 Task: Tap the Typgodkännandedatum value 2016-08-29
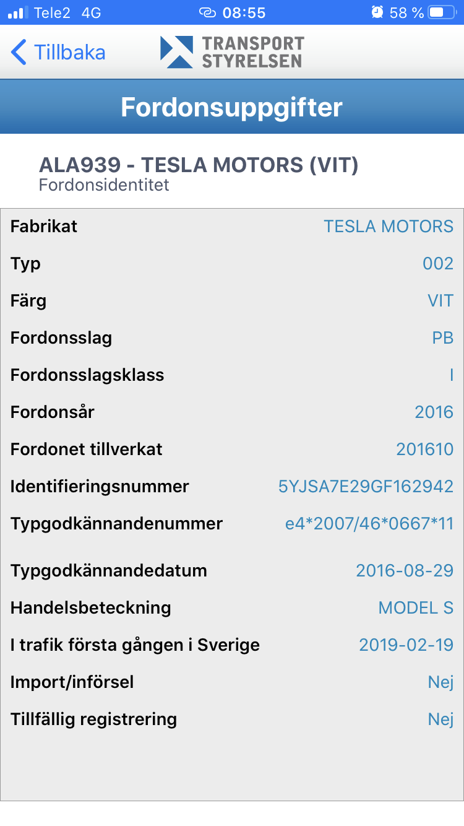pyautogui.click(x=405, y=571)
